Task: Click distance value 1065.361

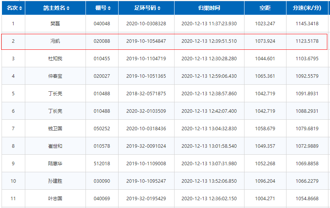Action: pos(265,76)
